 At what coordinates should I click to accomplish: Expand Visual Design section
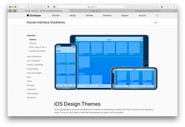click(x=33, y=69)
